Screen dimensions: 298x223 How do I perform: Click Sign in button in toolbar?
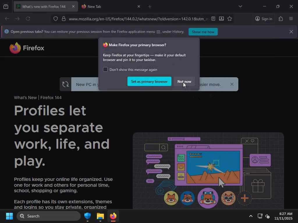264,19
